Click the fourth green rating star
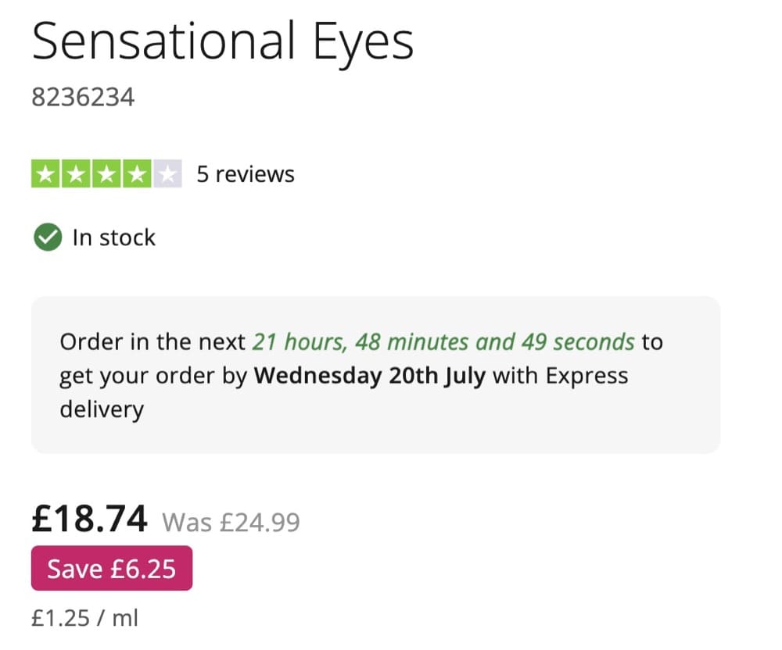Image resolution: width=782 pixels, height=650 pixels. 137,174
